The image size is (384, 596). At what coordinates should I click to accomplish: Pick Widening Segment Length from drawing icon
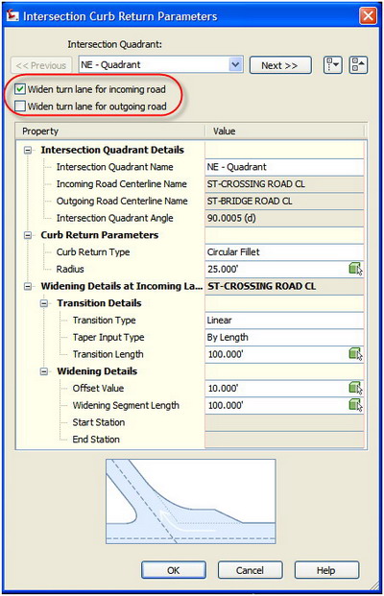click(x=355, y=405)
